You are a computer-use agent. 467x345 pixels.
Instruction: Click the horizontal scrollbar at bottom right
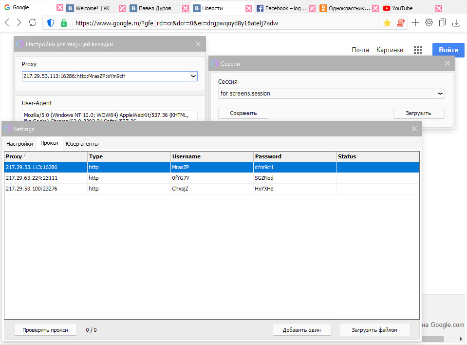coord(432,339)
